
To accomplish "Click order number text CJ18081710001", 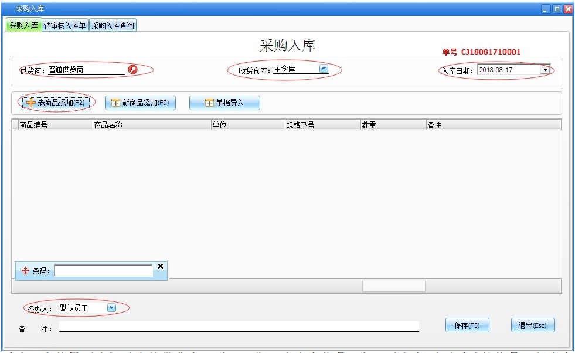I will (x=491, y=52).
